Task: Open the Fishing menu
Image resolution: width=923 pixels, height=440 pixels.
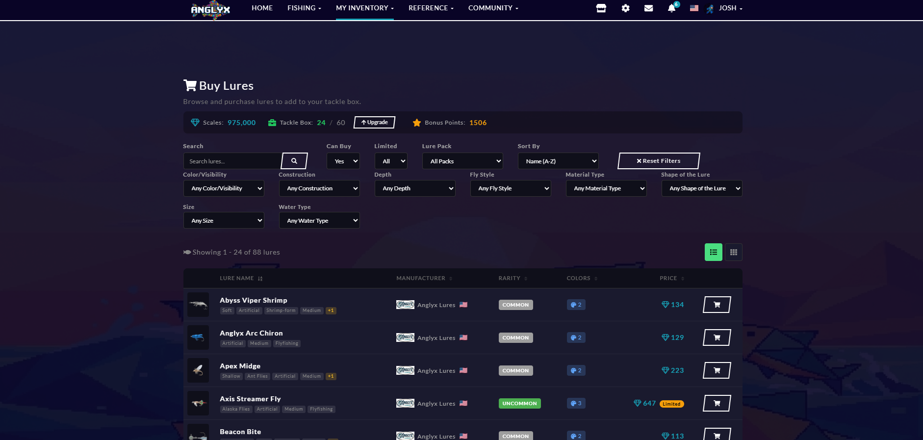Action: (304, 8)
